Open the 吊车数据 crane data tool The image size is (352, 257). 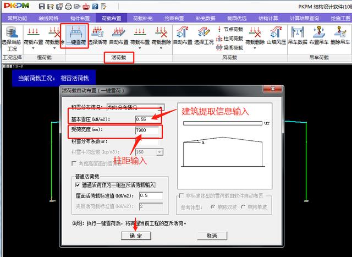point(298,35)
